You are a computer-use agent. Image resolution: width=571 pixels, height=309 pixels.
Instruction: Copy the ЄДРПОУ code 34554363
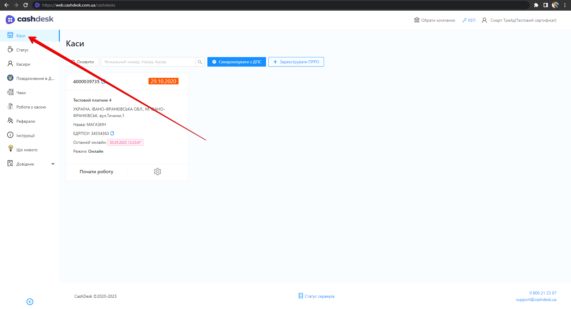(x=112, y=133)
